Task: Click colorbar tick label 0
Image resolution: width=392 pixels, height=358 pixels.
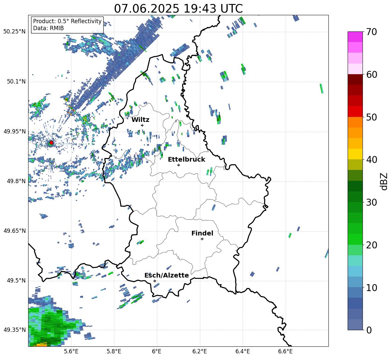Action: [369, 330]
